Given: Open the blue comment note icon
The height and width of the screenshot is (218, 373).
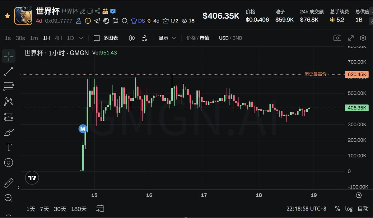Looking at the screenshot, I should pos(113,11).
